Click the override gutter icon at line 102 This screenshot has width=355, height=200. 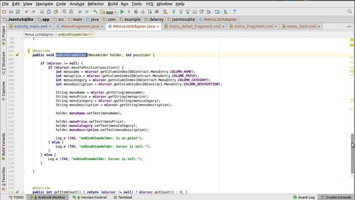coord(17,55)
